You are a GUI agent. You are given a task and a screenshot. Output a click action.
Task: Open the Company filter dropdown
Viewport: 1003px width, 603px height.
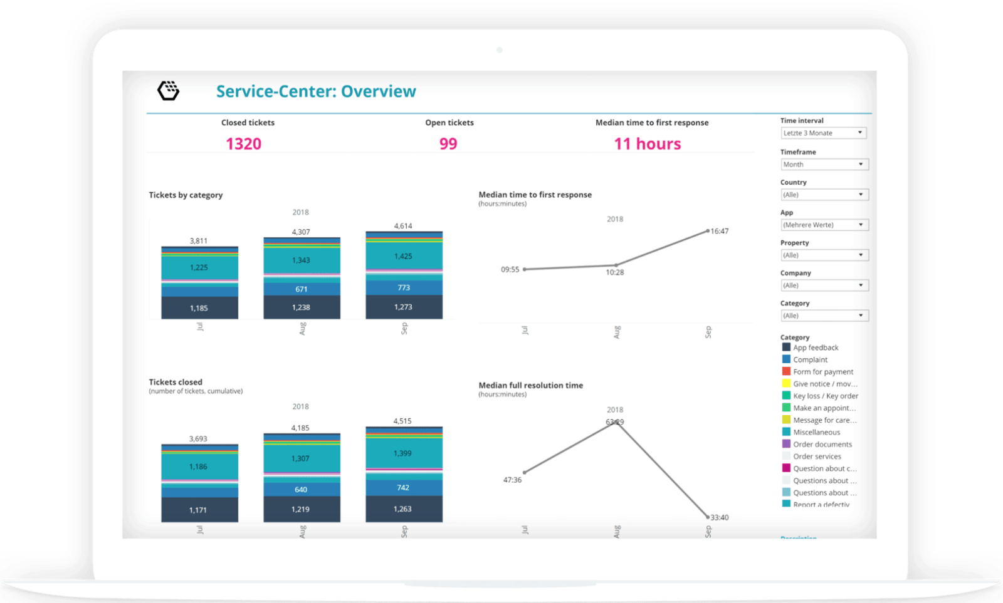coord(824,285)
